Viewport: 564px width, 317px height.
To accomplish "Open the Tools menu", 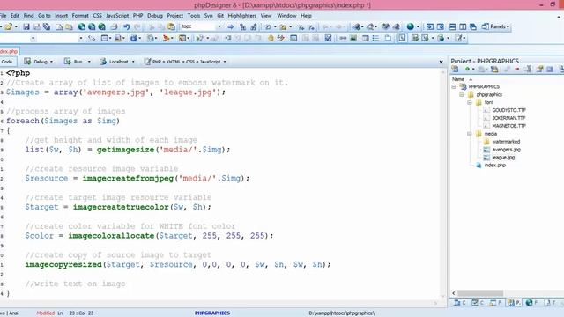I will tap(194, 16).
